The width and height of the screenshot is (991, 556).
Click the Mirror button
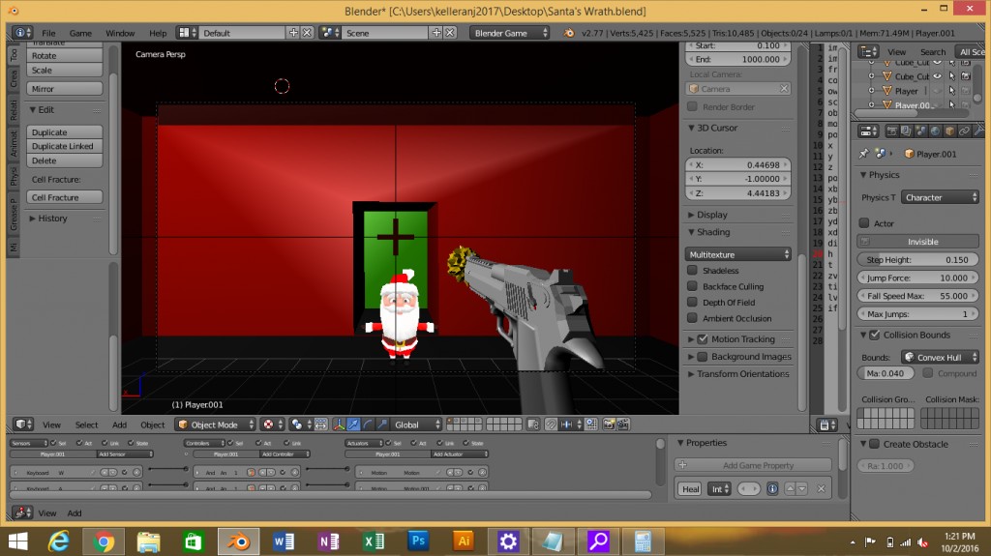pyautogui.click(x=64, y=88)
